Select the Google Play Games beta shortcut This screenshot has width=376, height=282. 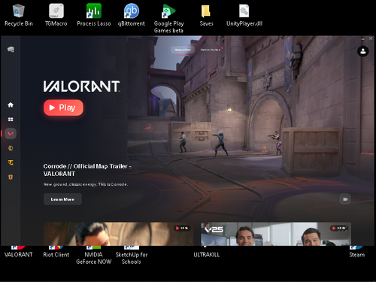point(168,19)
